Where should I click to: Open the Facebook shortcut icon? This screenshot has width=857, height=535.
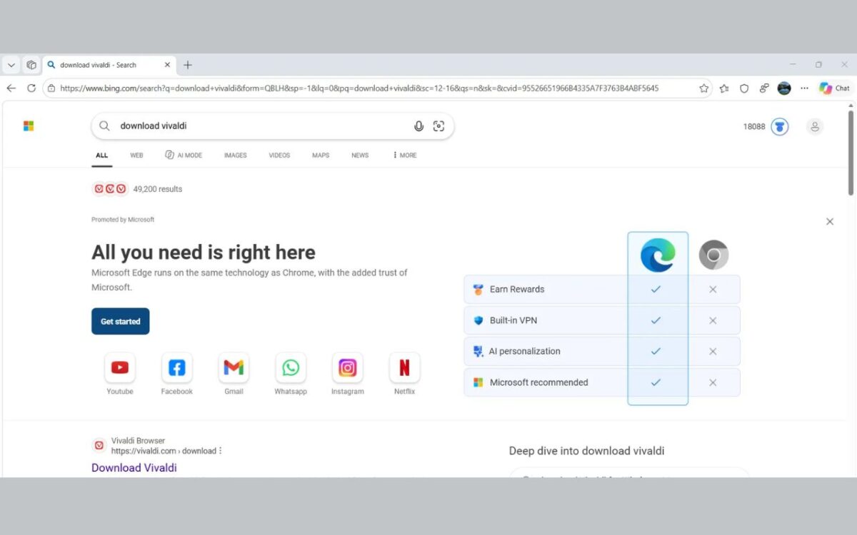(x=176, y=368)
